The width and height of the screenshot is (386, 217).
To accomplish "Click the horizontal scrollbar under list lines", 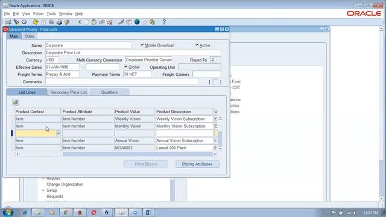I will pos(116,154).
